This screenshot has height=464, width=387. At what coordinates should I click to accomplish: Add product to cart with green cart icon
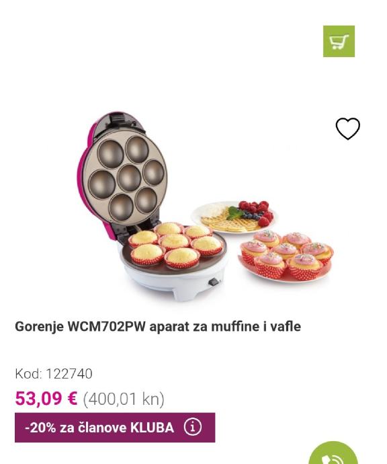339,41
